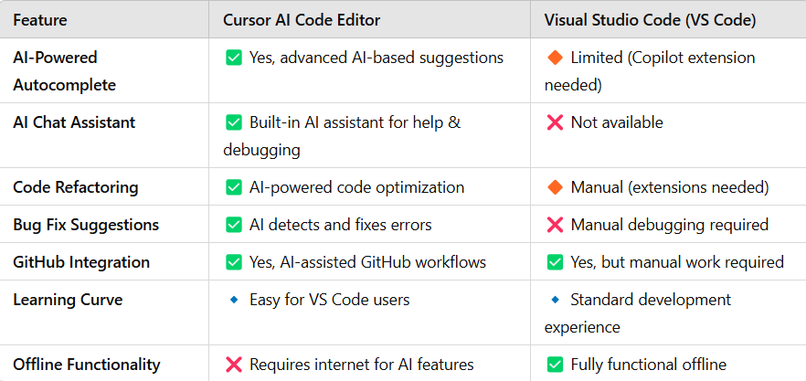Click the GitHub Integration row label

pyautogui.click(x=81, y=262)
